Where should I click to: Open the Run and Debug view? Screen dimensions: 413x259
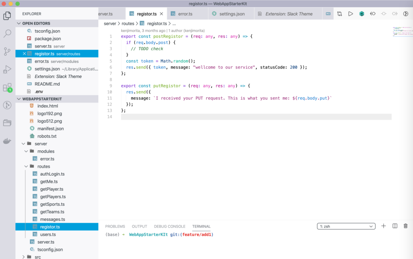pos(6,69)
